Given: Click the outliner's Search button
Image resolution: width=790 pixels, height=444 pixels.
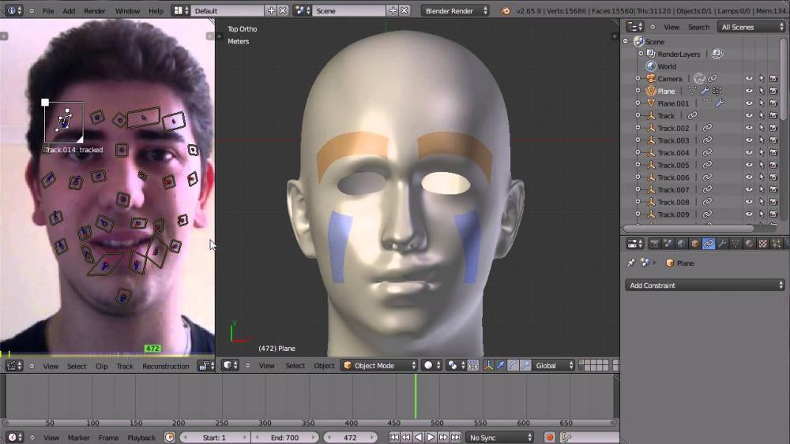Looking at the screenshot, I should (x=698, y=27).
